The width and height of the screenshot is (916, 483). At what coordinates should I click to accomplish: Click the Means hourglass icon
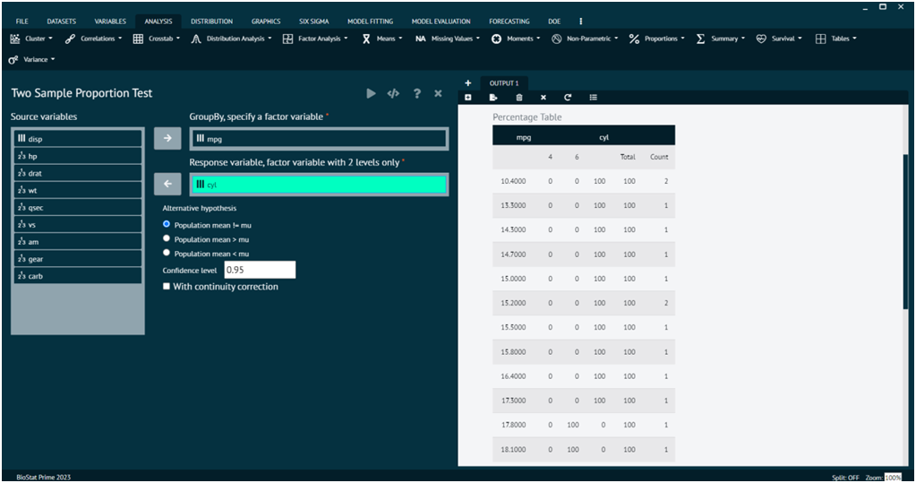point(366,39)
